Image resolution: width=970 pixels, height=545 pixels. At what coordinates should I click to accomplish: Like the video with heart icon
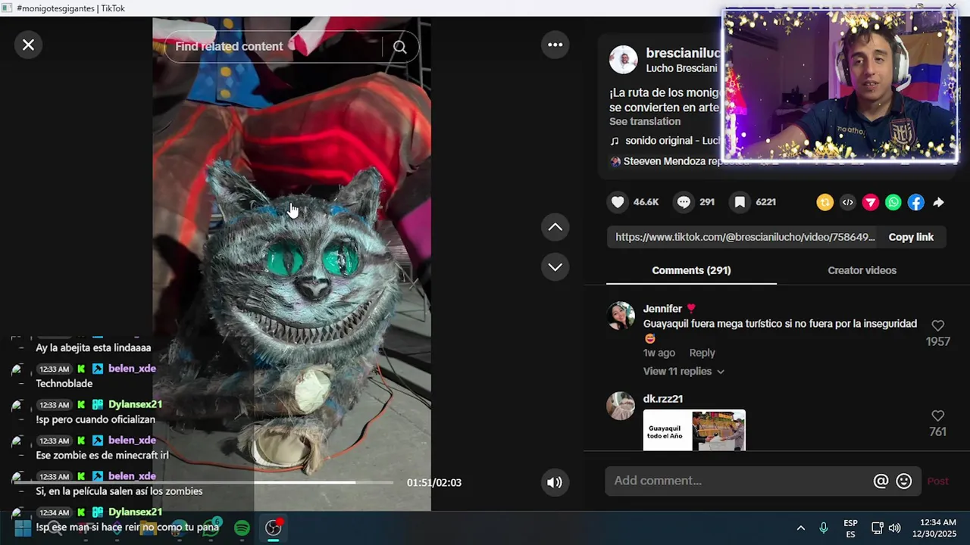(618, 202)
